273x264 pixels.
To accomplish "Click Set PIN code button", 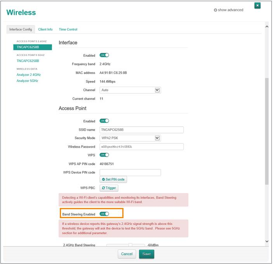I will tap(113, 179).
